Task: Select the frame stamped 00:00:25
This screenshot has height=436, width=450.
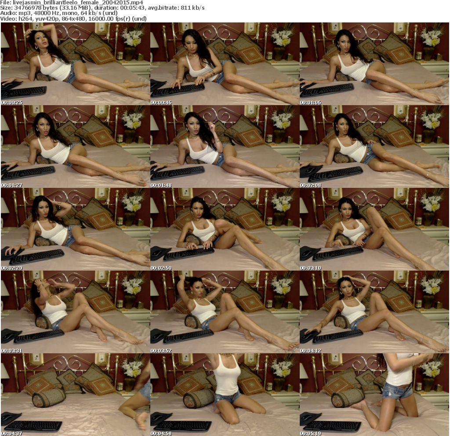Action: 75,64
